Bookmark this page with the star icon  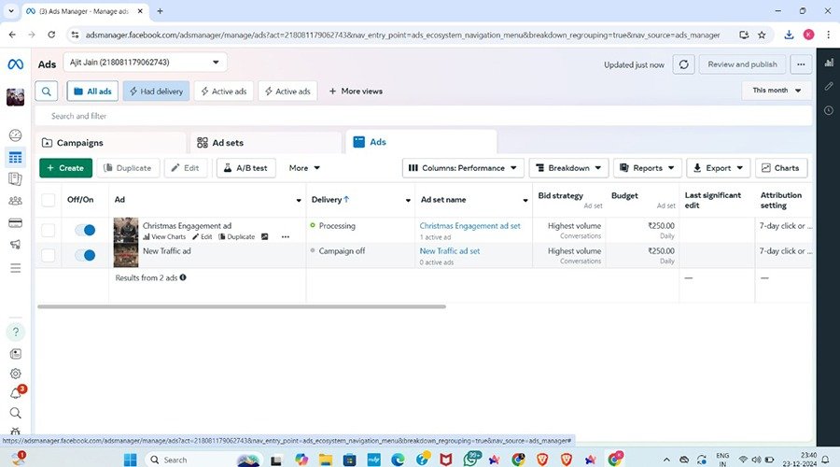(x=762, y=35)
